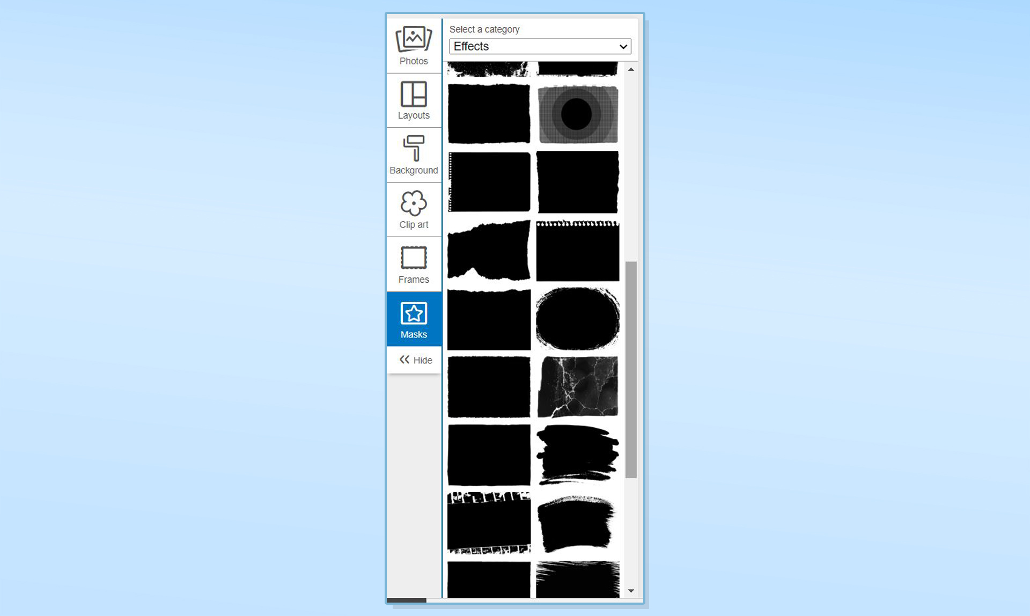Open the Effects category dropdown

tap(539, 46)
